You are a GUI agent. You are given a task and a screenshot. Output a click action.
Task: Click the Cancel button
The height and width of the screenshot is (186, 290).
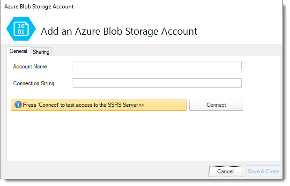225,171
